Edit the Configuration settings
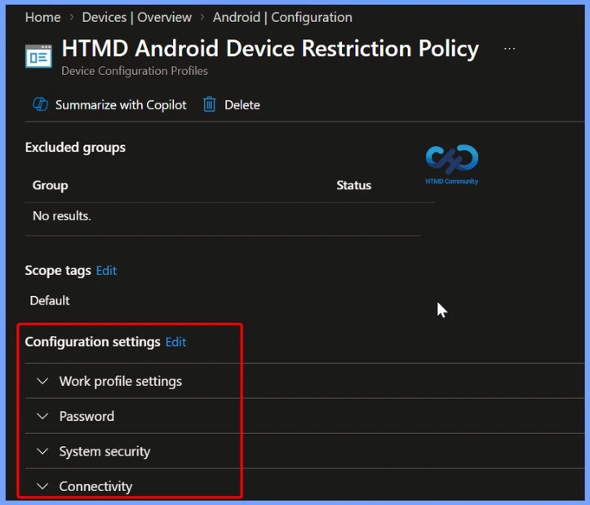590x505 pixels. 175,342
